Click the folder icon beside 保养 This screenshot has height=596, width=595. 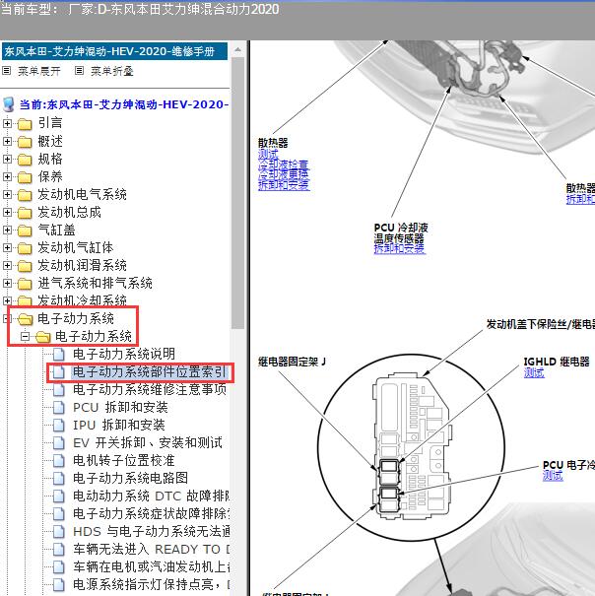pos(25,177)
